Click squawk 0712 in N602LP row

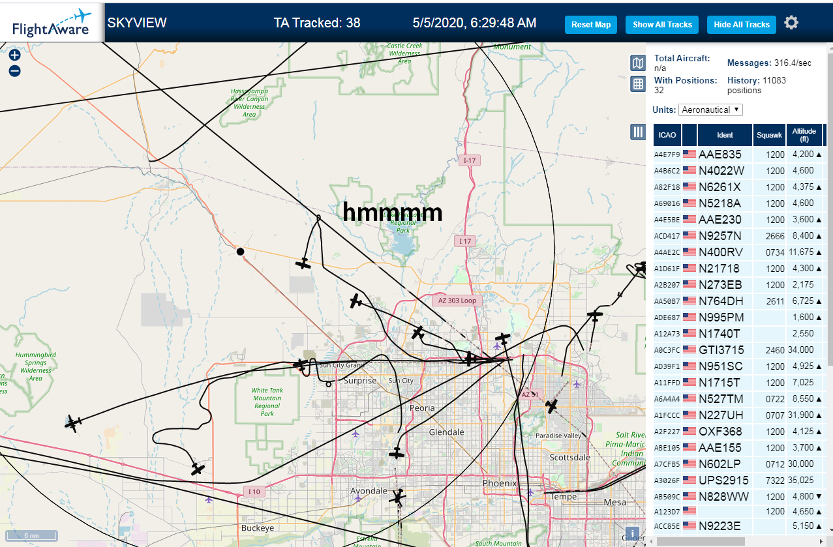[x=775, y=464]
